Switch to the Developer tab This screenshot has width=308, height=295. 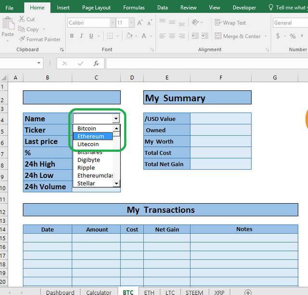pos(244,8)
